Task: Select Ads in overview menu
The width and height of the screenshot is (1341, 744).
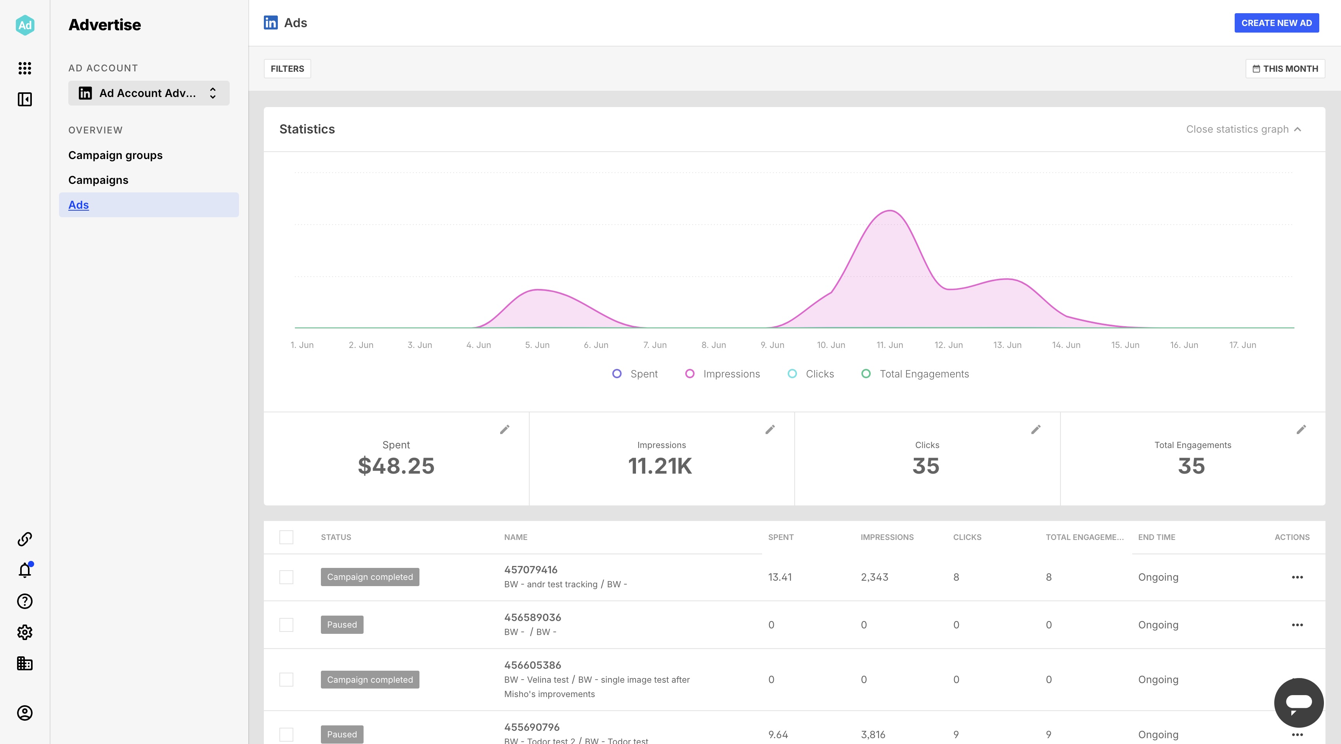Action: click(149, 205)
